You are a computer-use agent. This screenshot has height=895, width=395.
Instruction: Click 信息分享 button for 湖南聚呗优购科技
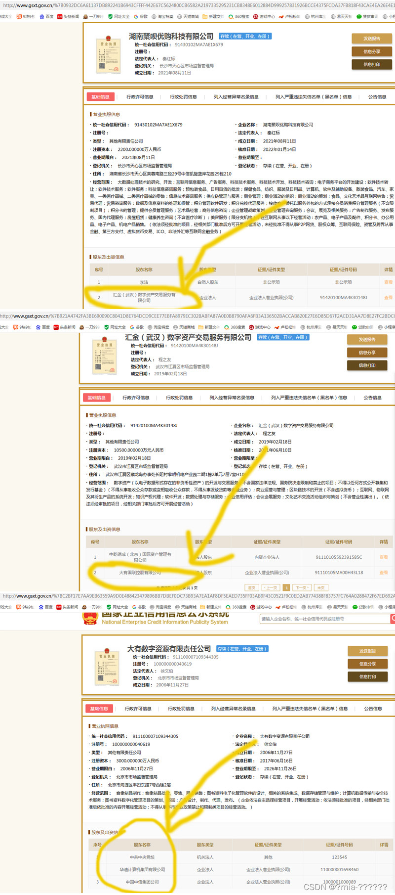(372, 51)
